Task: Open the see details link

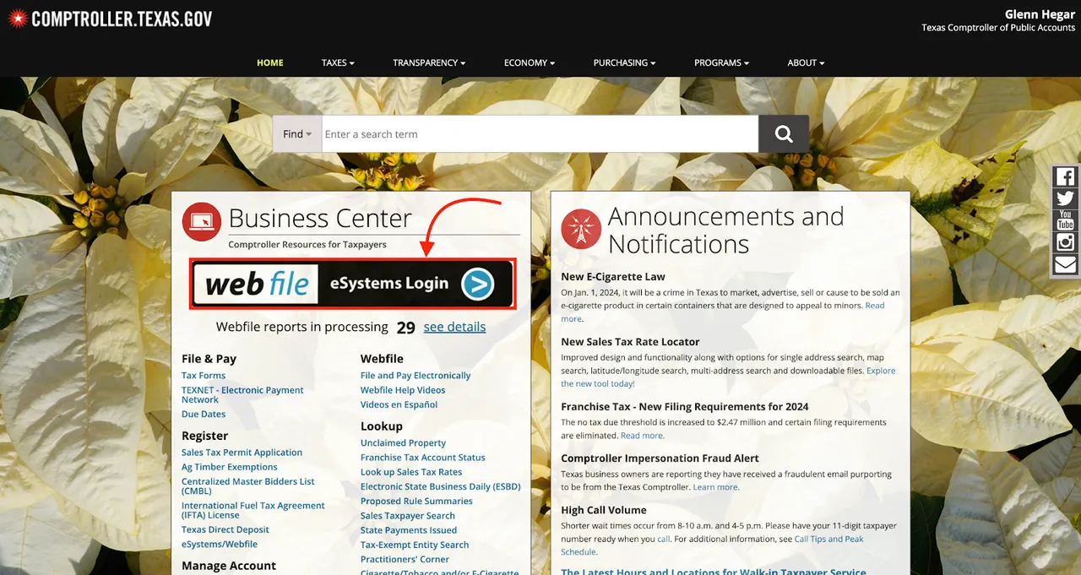Action: click(x=454, y=327)
